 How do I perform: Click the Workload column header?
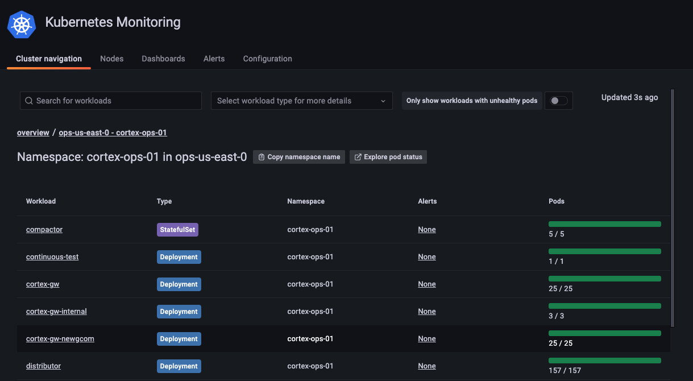point(41,201)
